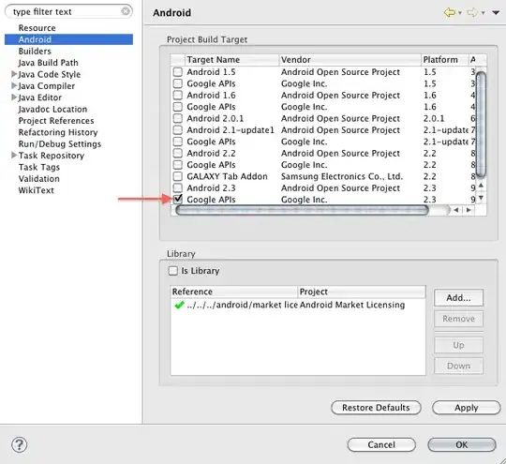Select Task Tags in the tree
Viewport: 506px width, 464px height.
click(x=39, y=167)
